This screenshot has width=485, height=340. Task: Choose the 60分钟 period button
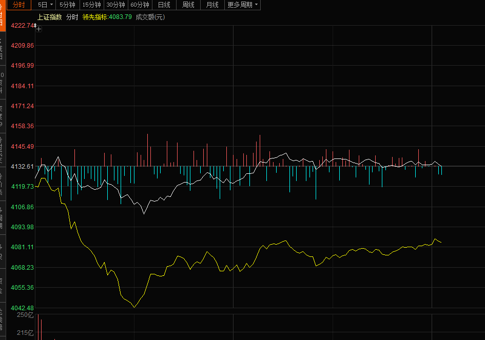pos(140,5)
